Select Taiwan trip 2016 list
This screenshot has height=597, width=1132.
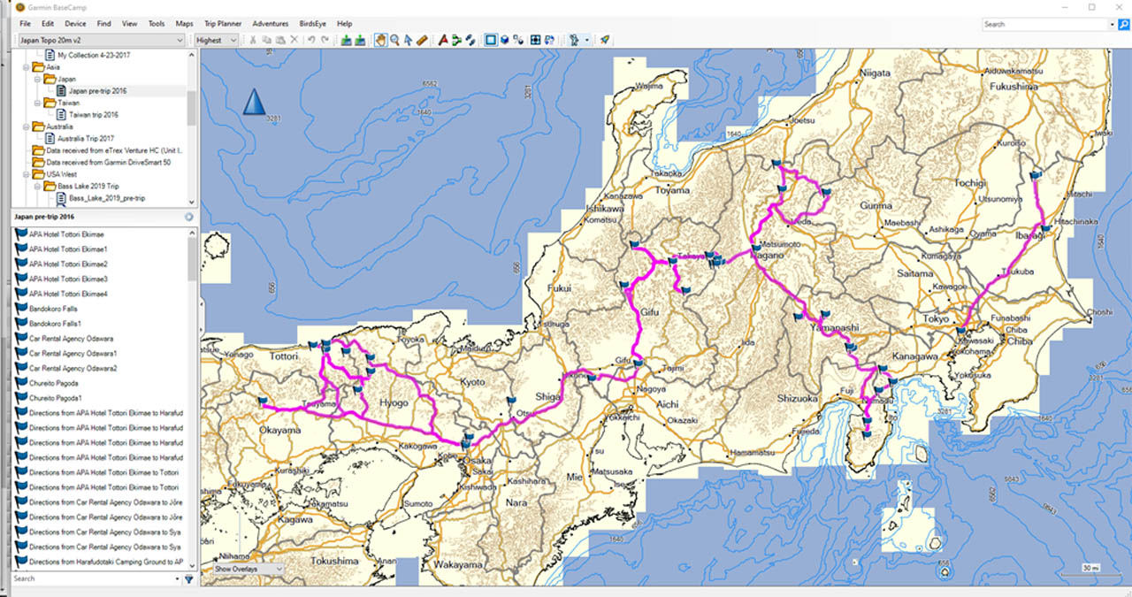click(93, 115)
